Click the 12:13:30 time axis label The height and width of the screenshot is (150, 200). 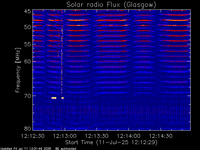coord(97,136)
